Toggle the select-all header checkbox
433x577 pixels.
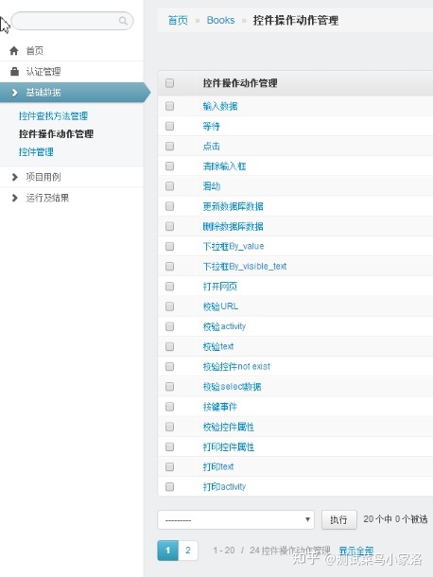169,83
